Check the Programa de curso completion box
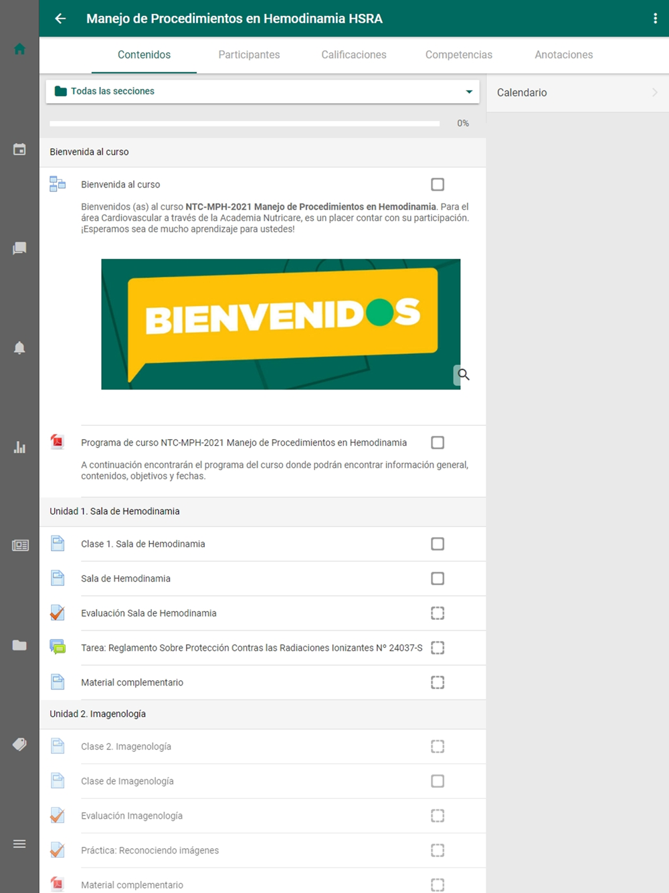 (438, 442)
